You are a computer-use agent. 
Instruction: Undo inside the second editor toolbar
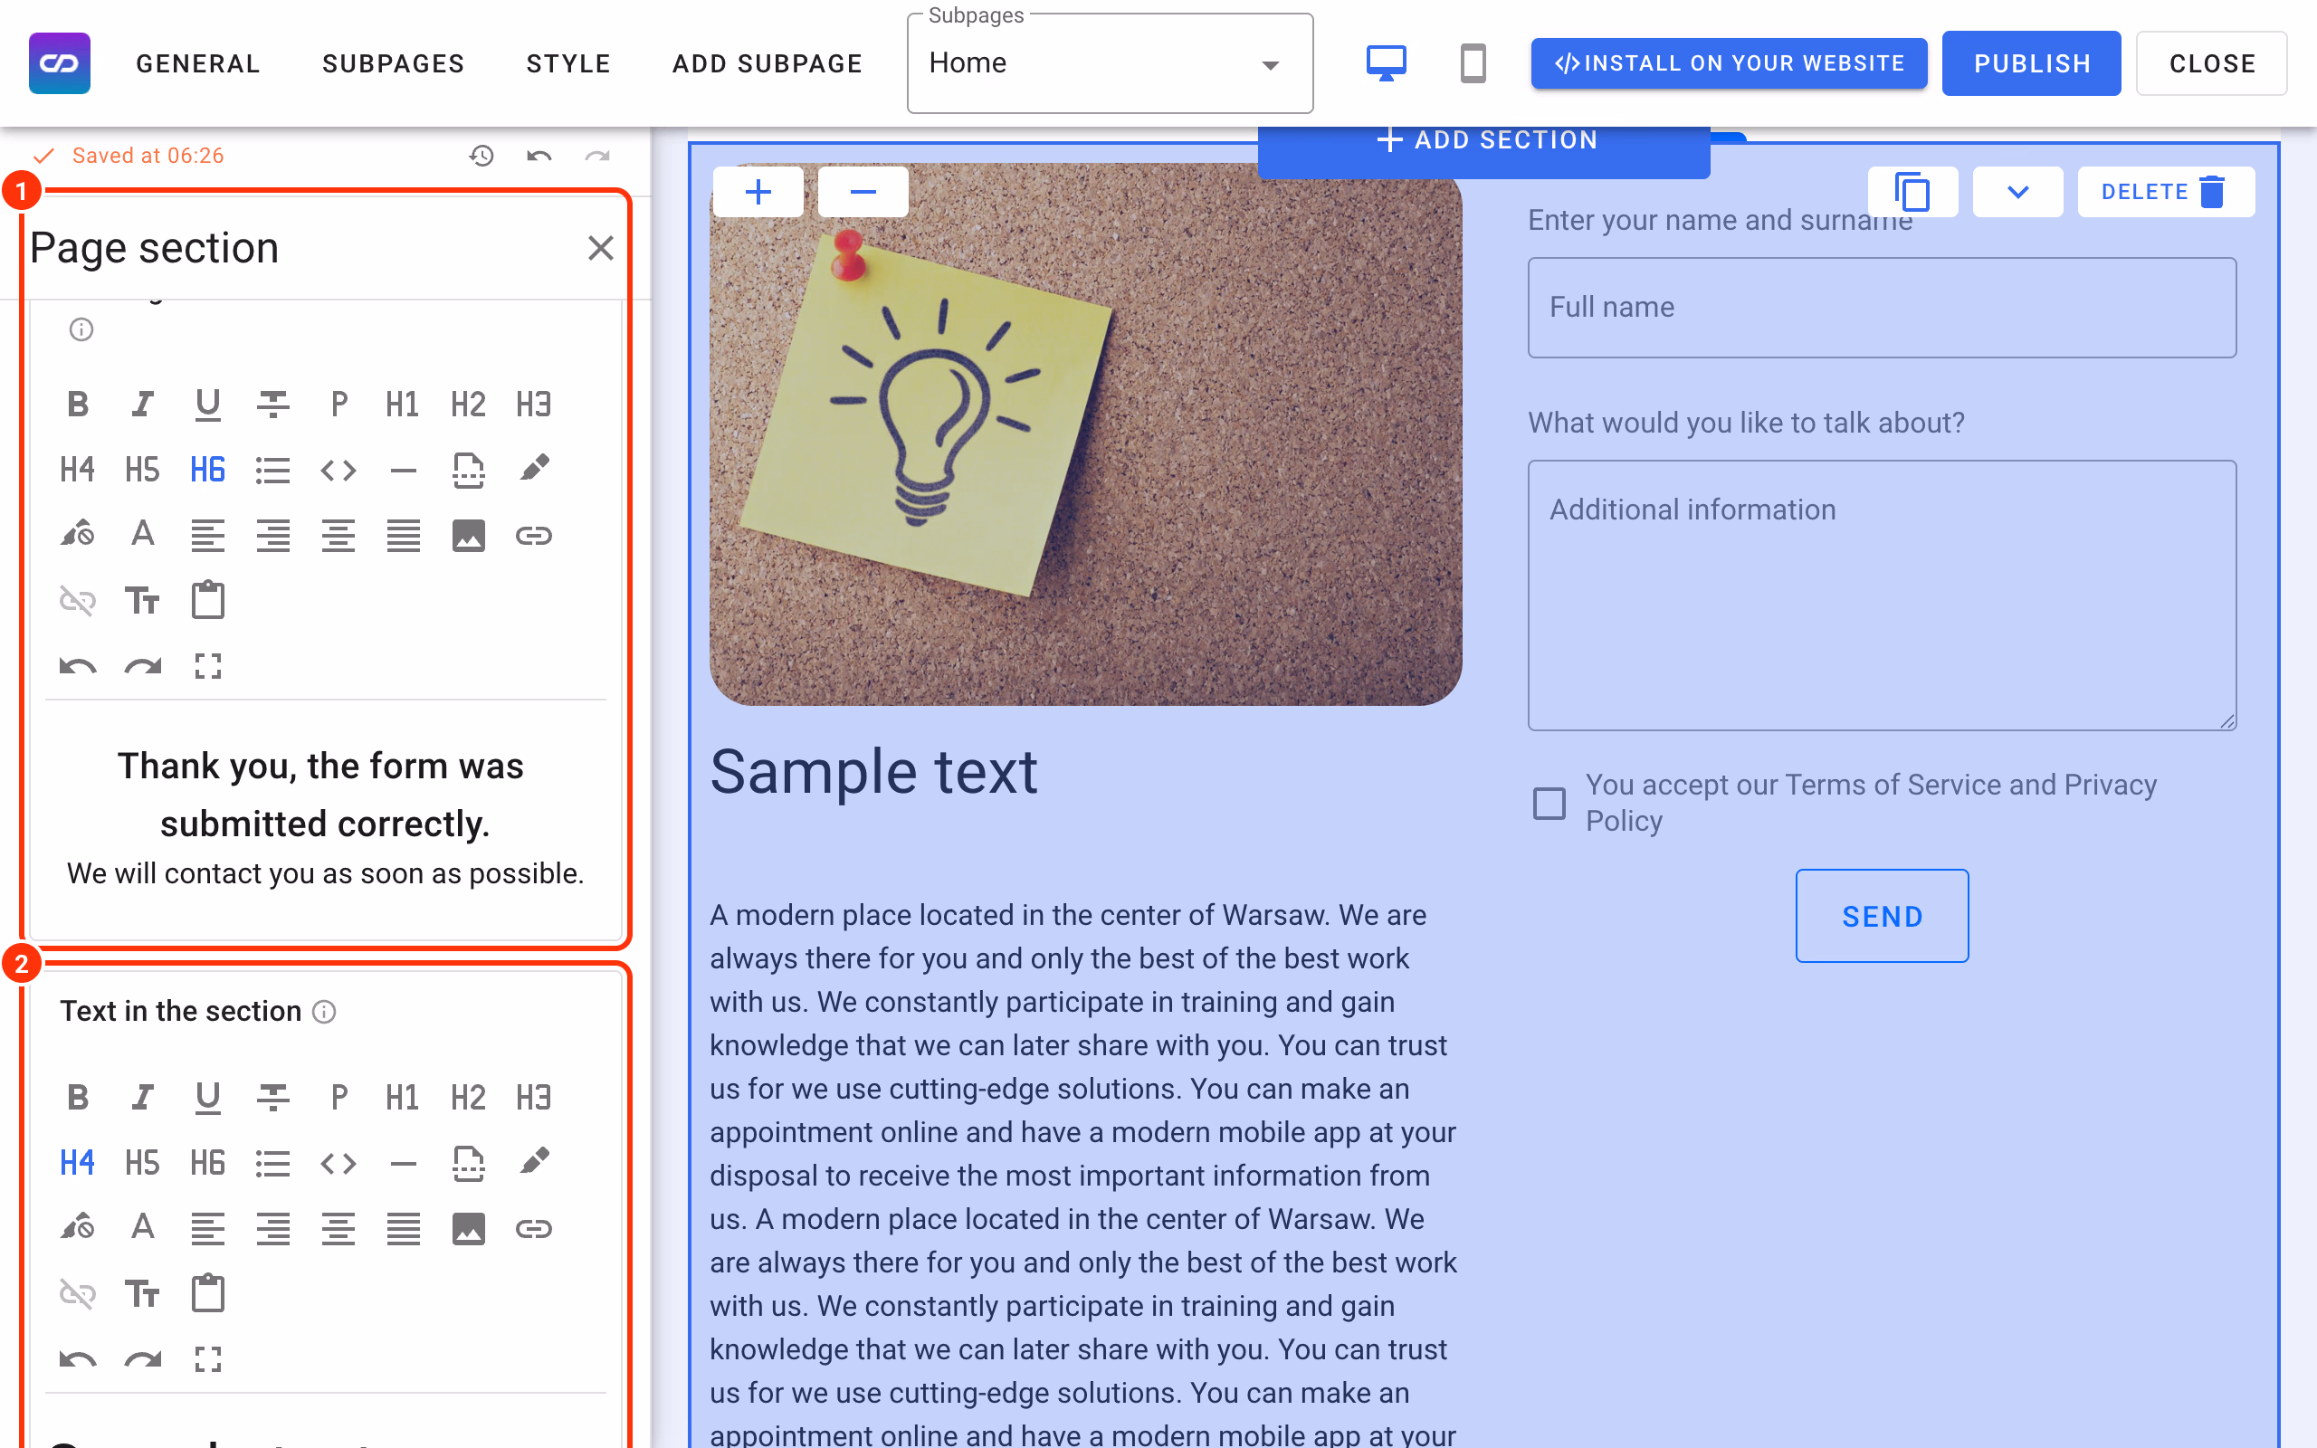coord(78,1359)
